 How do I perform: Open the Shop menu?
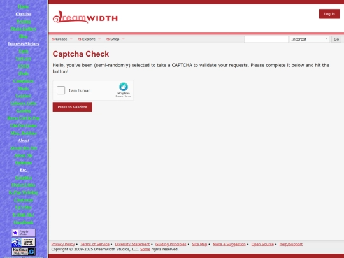115,39
